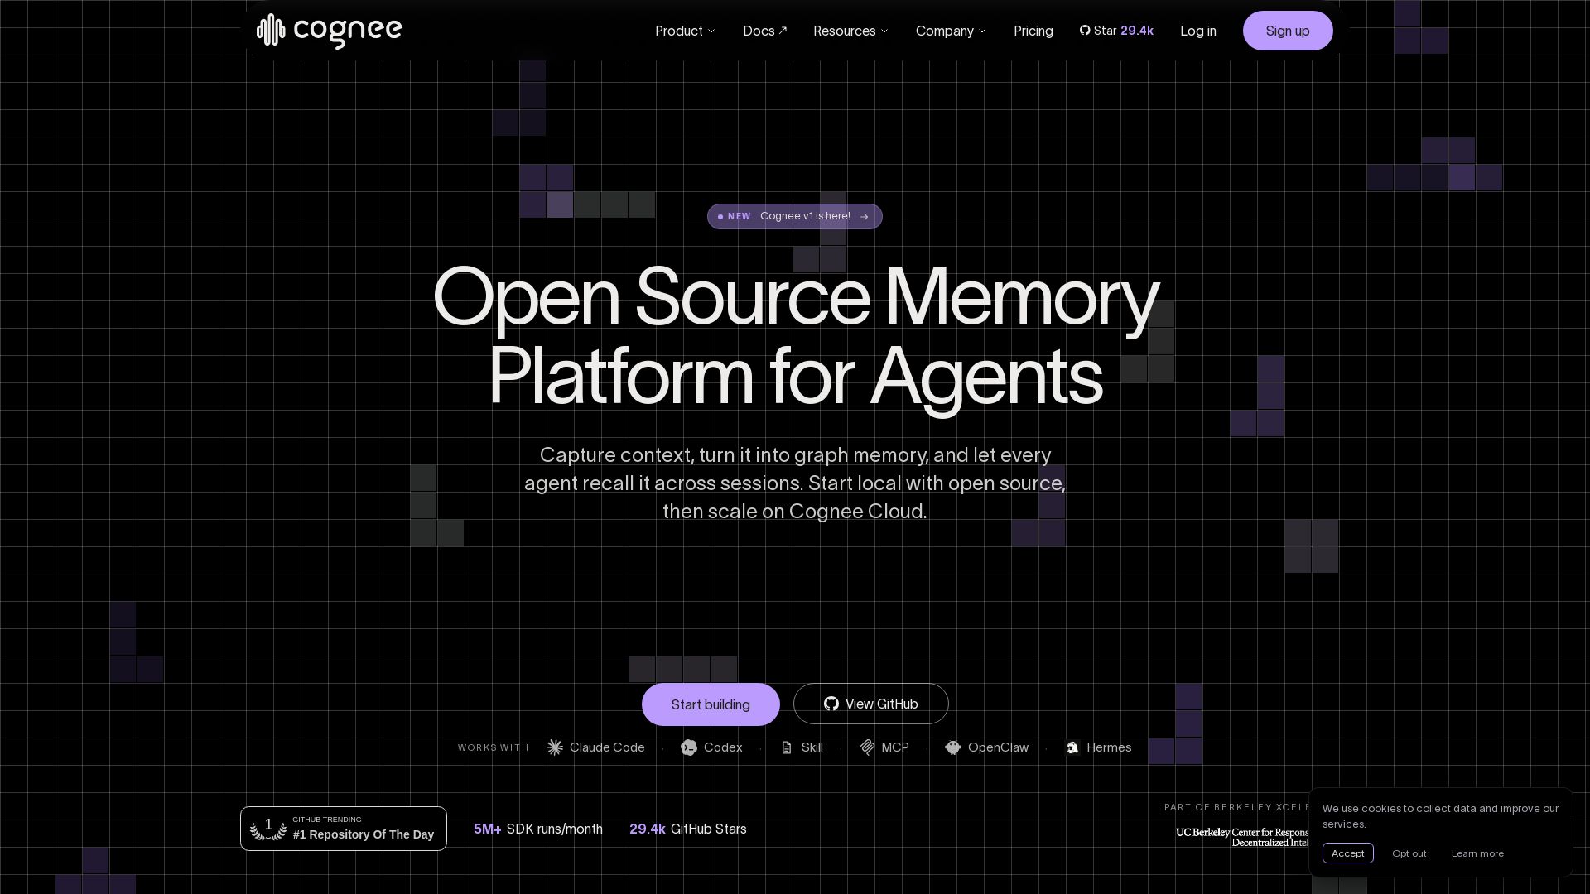Screen dimensions: 1590x894
Task: Click the 29.4k star count in navigation
Action: click(x=1137, y=31)
